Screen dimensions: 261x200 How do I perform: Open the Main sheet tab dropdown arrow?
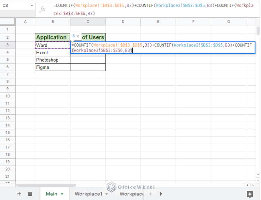point(62,194)
